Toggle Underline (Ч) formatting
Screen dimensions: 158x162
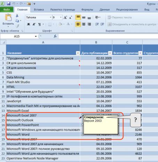39,24
